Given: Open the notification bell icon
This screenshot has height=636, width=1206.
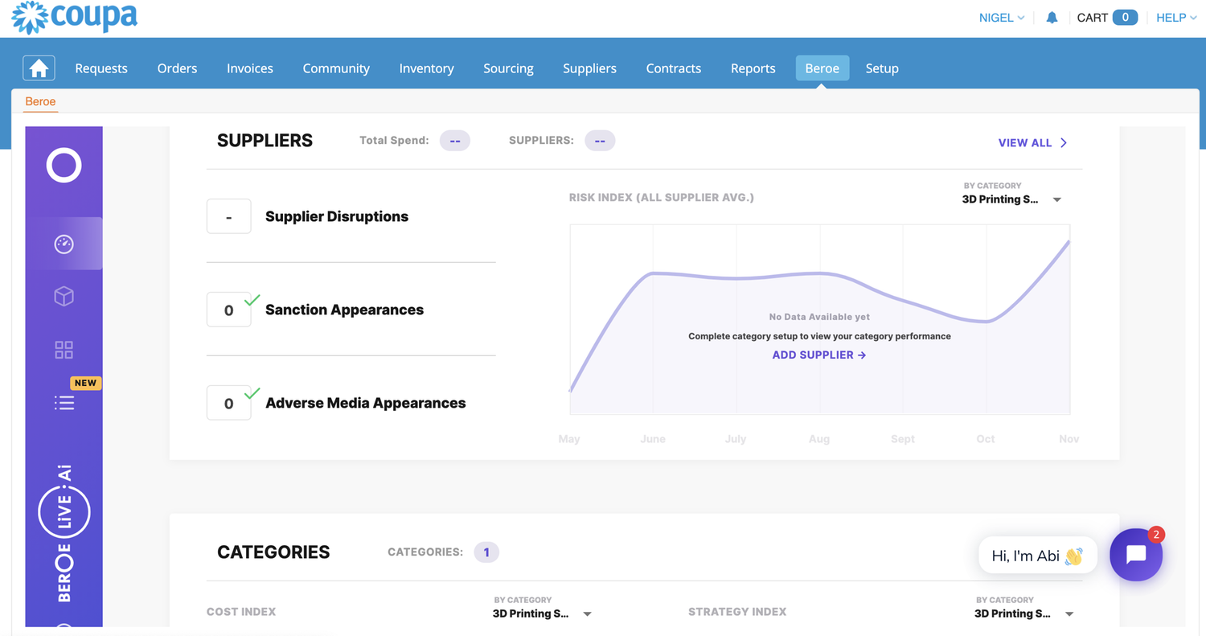Looking at the screenshot, I should [x=1052, y=17].
